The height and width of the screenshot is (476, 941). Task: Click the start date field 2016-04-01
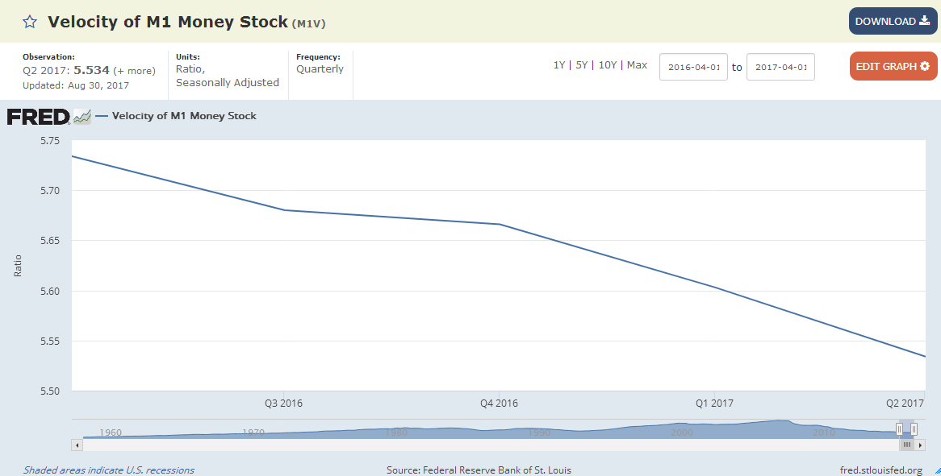(x=693, y=67)
